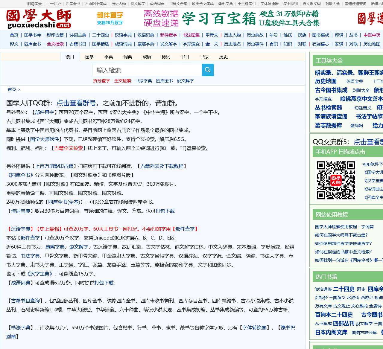Click the 点击查看群号 link in the heading
This screenshot has width=383, height=349.
click(76, 103)
